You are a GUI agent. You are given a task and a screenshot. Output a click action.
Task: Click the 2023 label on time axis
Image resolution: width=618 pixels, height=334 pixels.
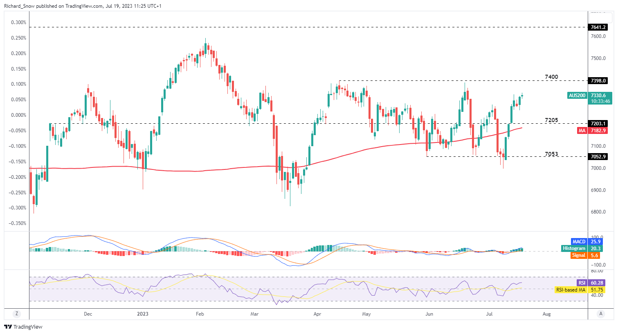143,314
